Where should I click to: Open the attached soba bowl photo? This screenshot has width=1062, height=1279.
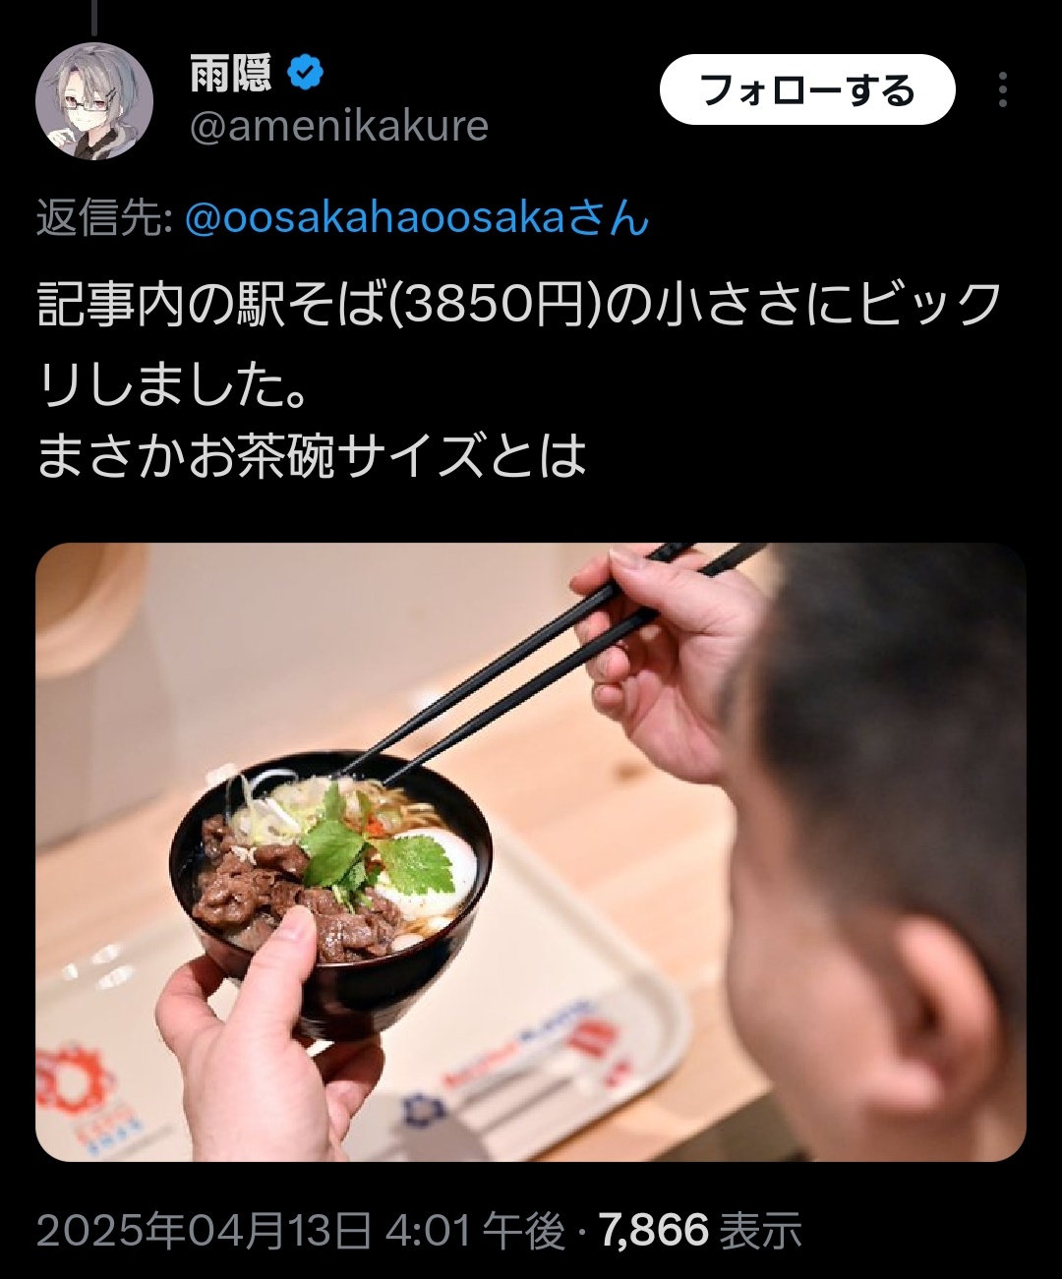531,852
